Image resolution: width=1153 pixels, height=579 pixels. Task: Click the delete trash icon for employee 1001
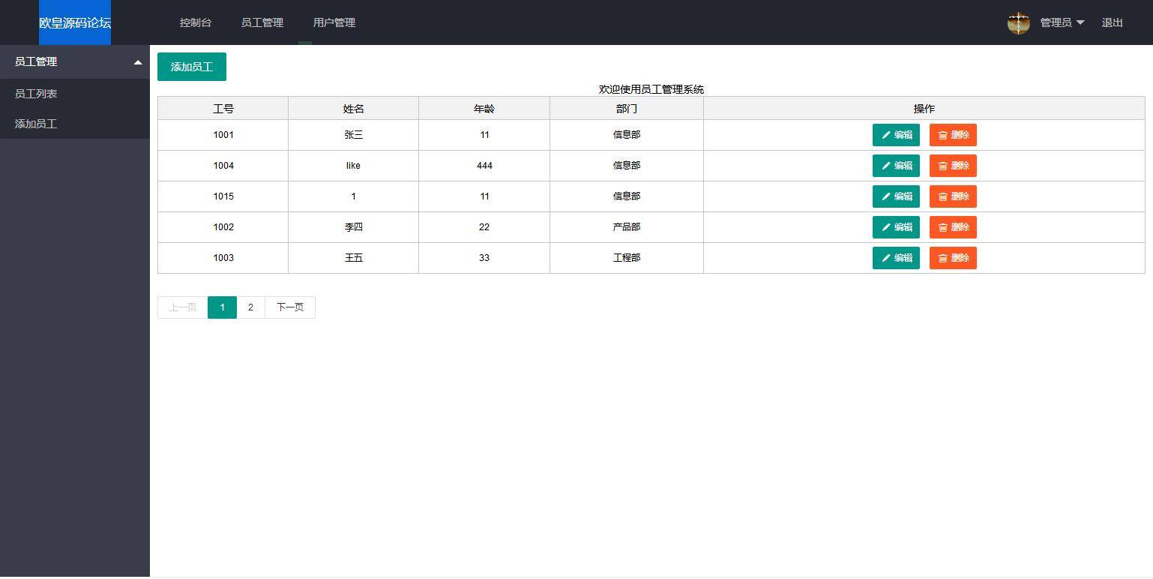[x=943, y=135]
